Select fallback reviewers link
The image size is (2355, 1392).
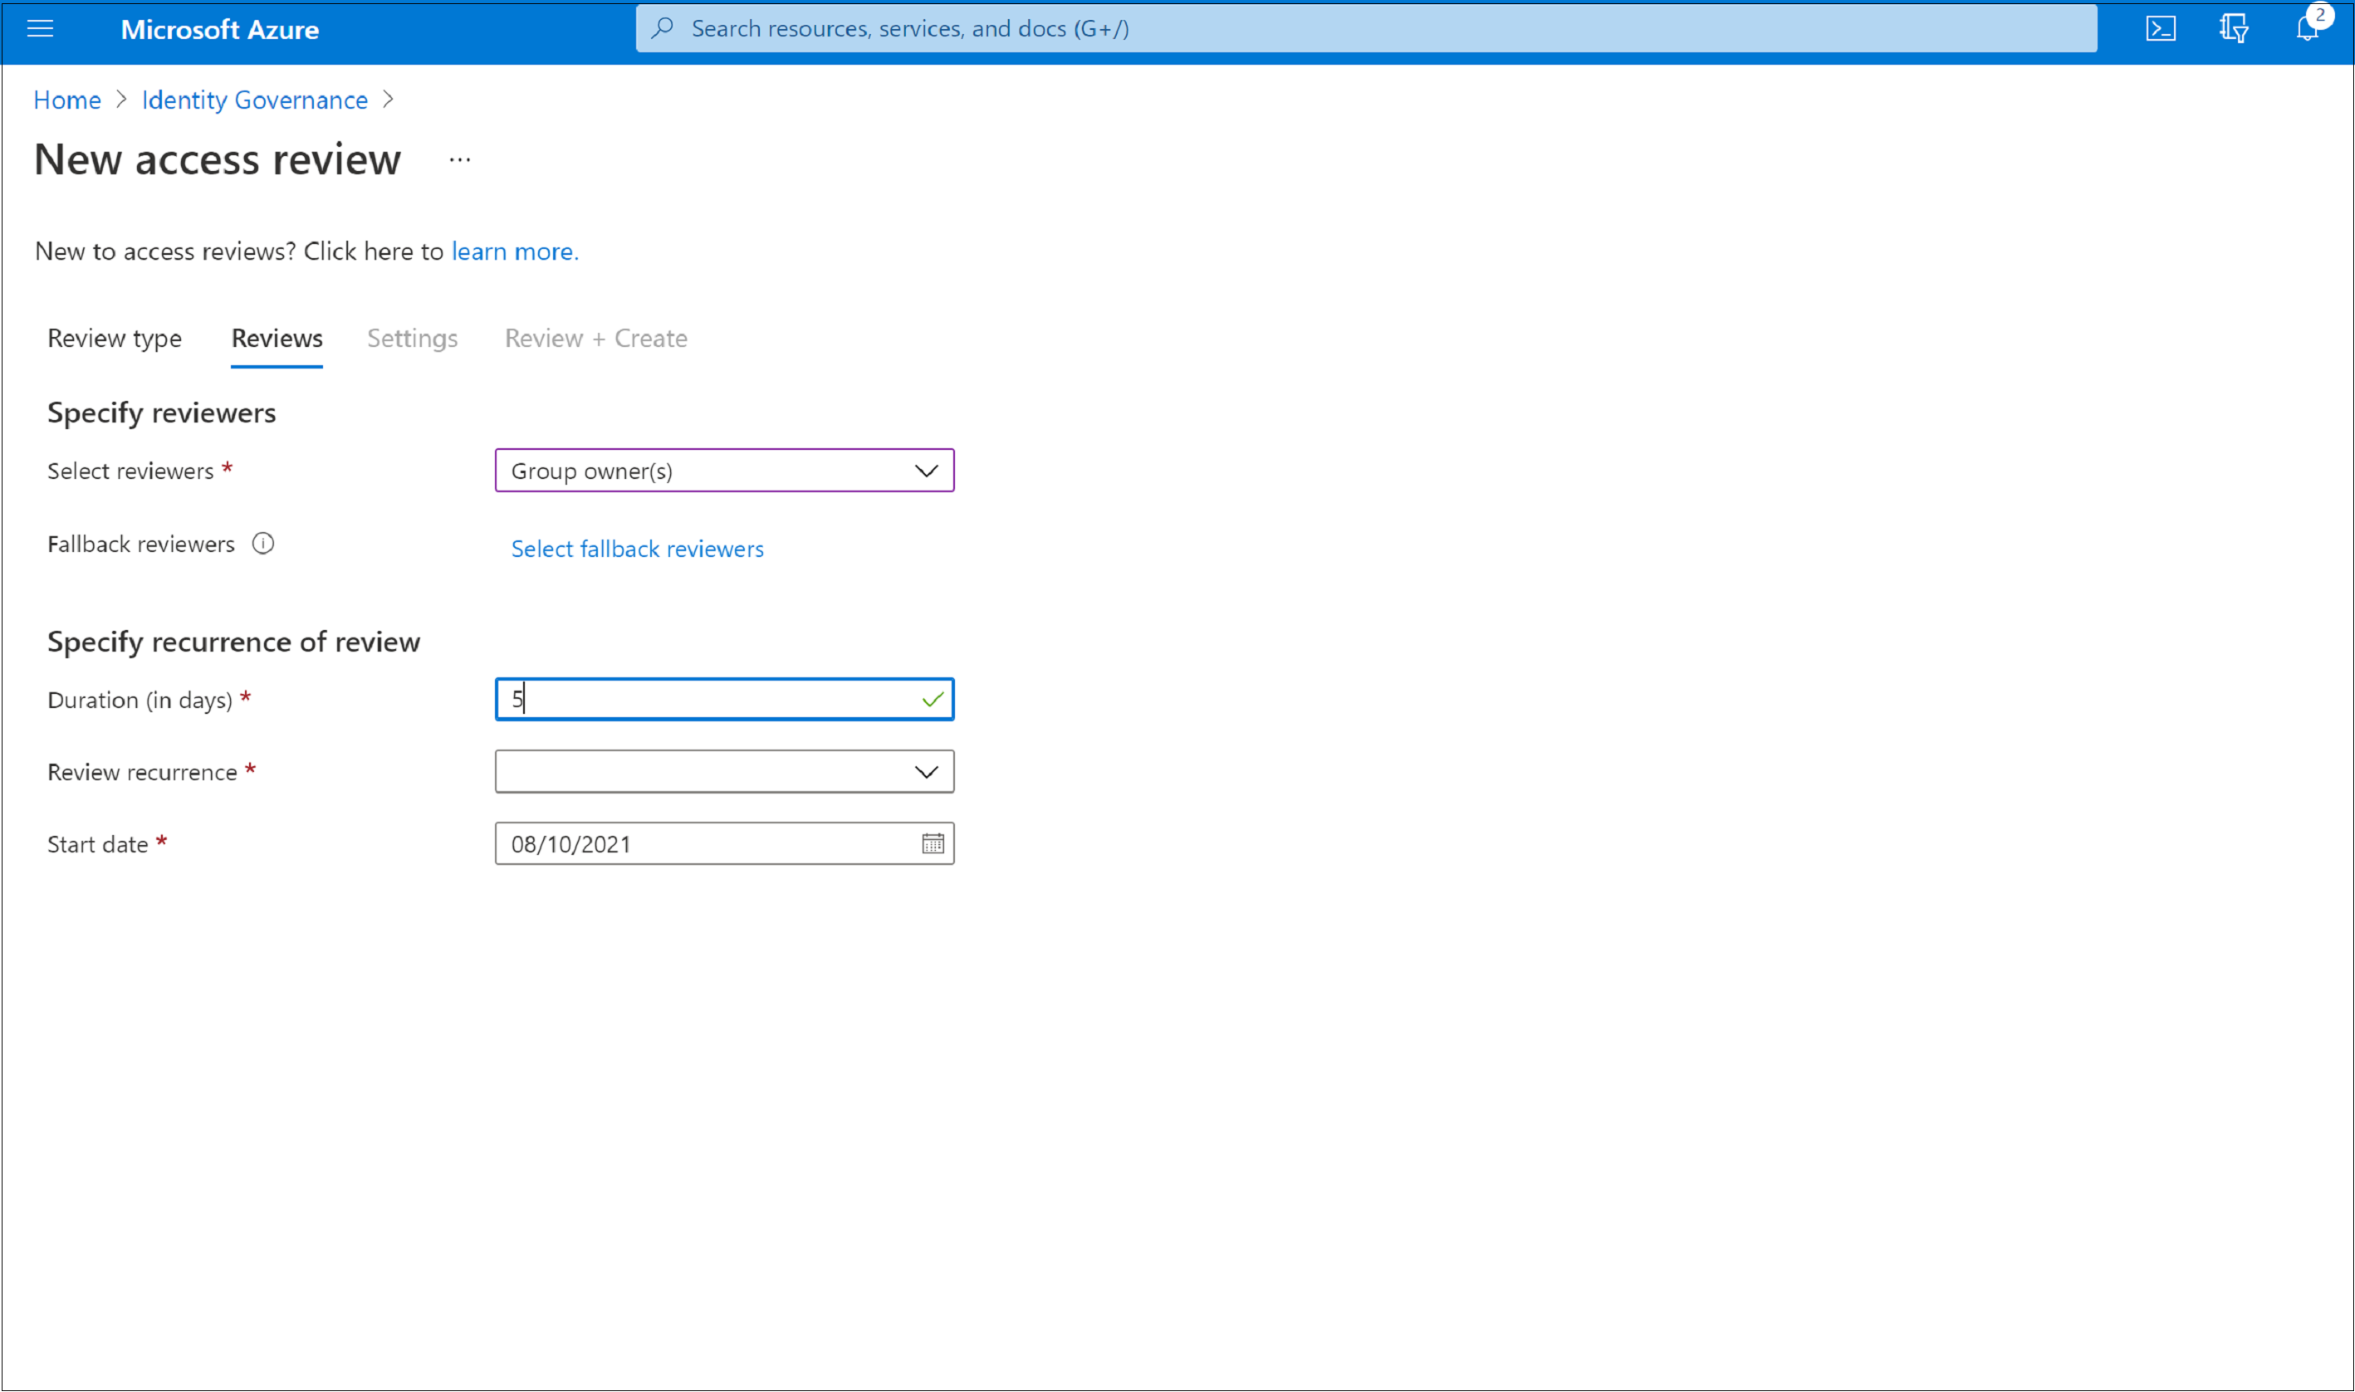coord(638,547)
